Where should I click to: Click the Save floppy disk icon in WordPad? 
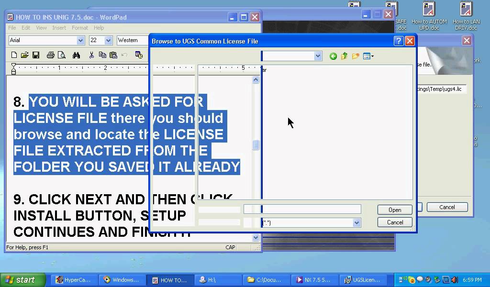(36, 55)
